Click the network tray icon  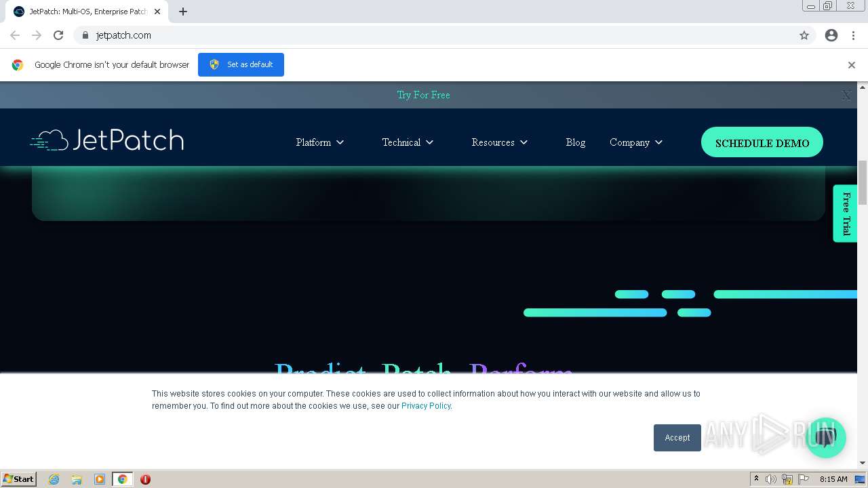point(787,479)
